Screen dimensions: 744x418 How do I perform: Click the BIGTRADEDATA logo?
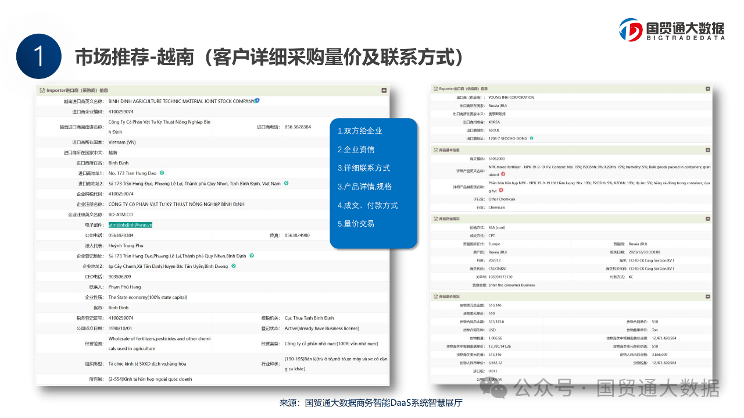tap(671, 30)
